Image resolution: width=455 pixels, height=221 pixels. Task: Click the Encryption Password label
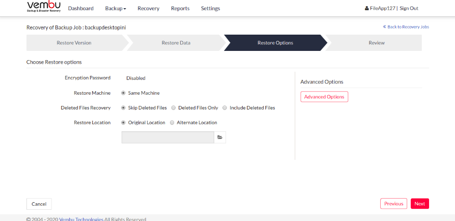(x=88, y=78)
